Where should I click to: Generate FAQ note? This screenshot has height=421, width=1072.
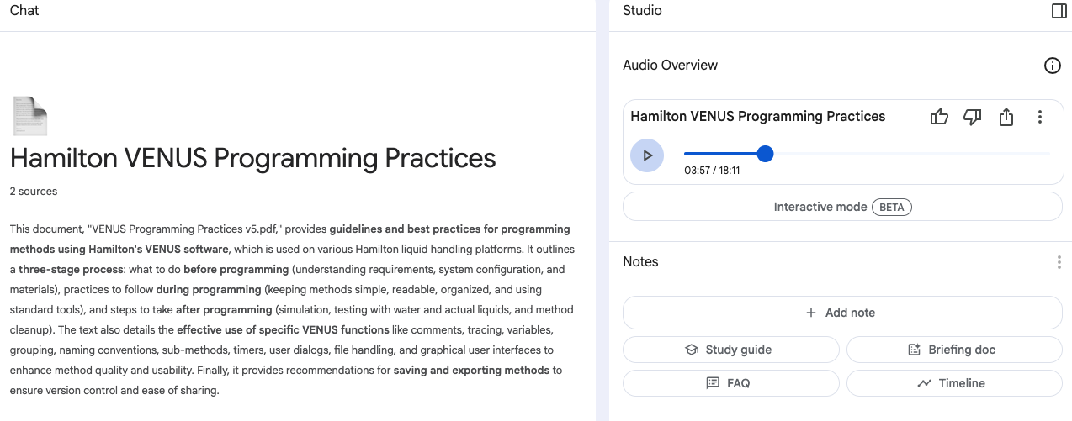click(730, 383)
